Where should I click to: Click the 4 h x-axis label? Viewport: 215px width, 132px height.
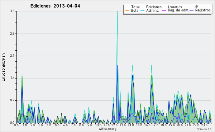[x=49, y=125]
